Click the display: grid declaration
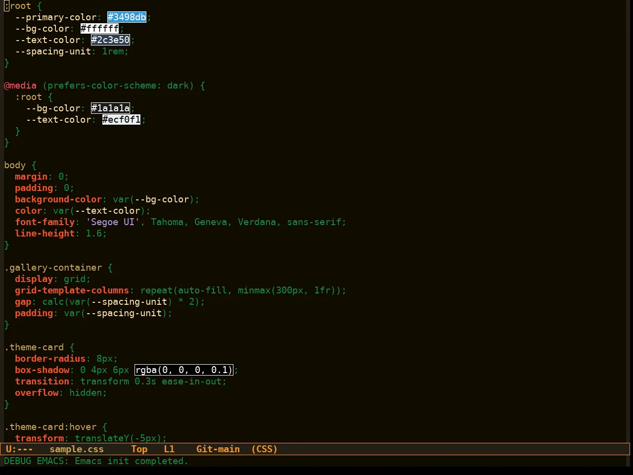Viewport: 633px width, 475px height. point(53,279)
